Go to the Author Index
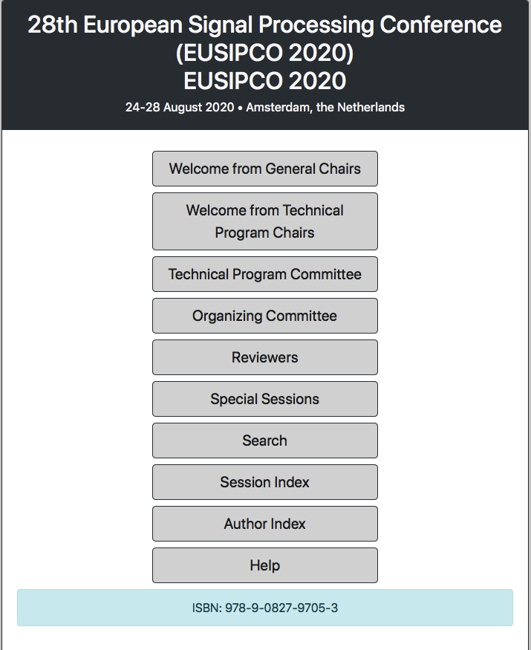Image resolution: width=531 pixels, height=650 pixels. click(265, 524)
